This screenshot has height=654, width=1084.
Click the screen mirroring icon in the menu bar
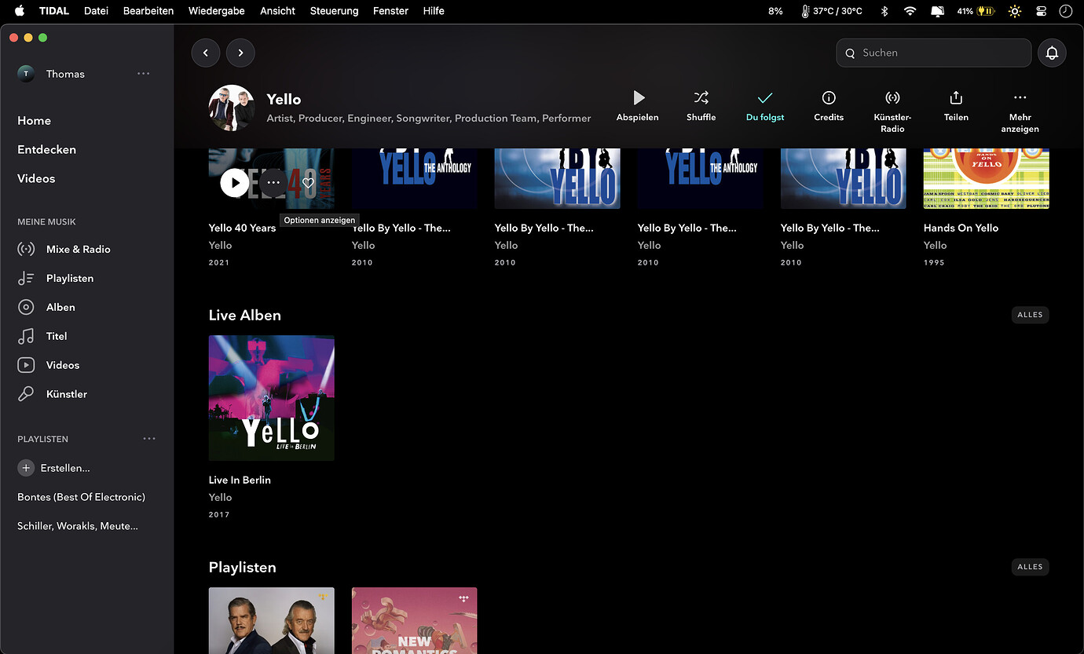tap(937, 11)
